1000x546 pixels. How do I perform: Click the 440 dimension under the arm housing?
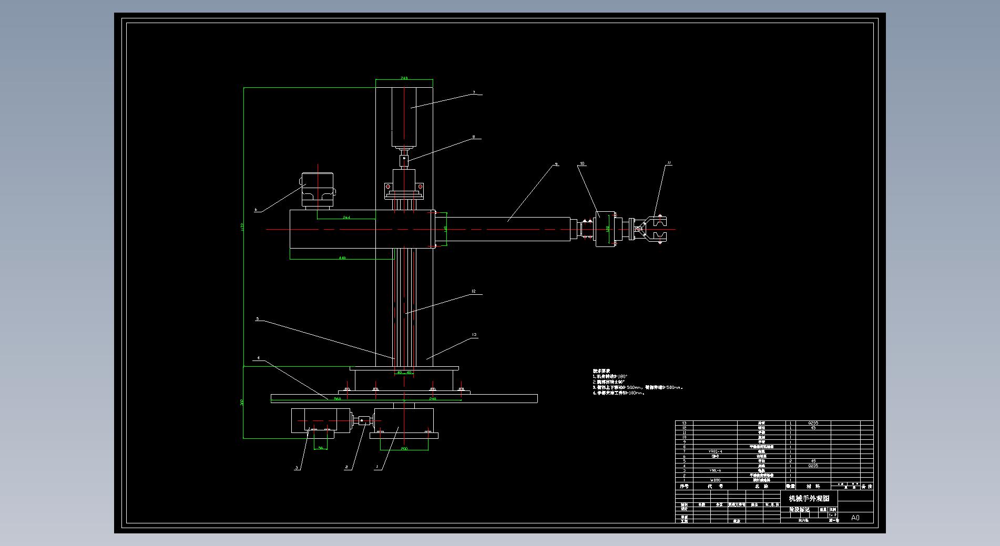(342, 258)
